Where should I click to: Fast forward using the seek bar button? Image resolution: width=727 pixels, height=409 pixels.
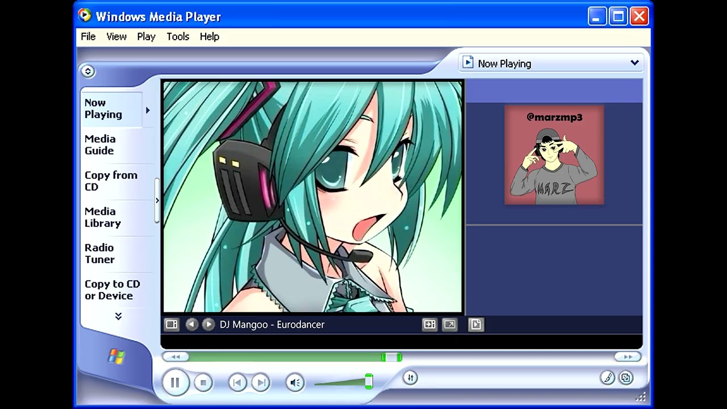[x=628, y=357]
